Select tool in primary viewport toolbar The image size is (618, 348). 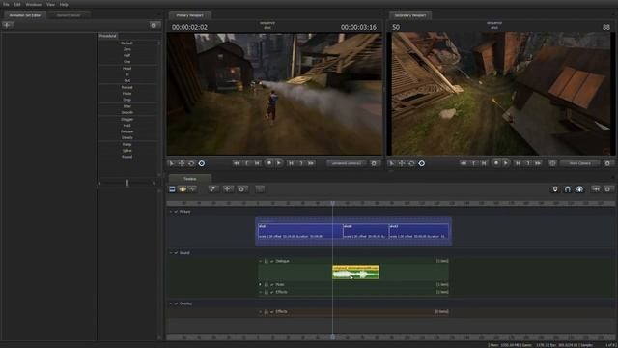(x=172, y=163)
